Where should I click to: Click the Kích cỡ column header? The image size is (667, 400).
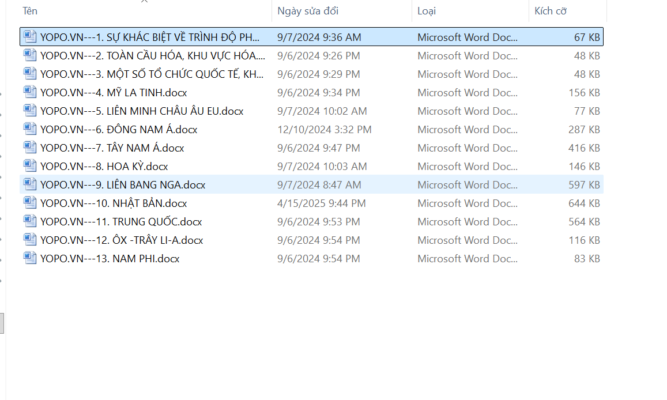click(551, 11)
